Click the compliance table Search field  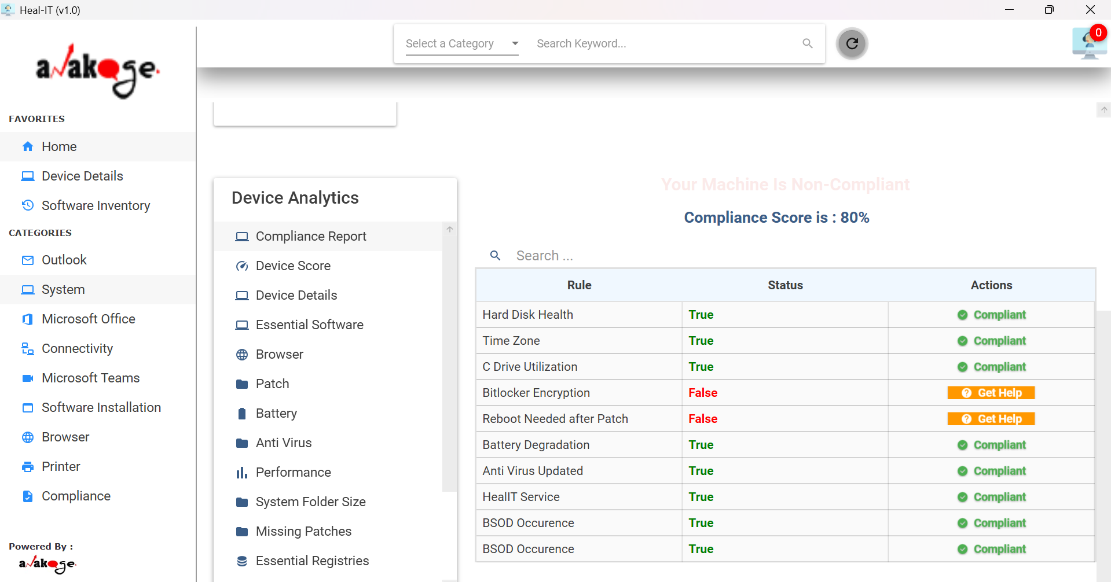[802, 256]
